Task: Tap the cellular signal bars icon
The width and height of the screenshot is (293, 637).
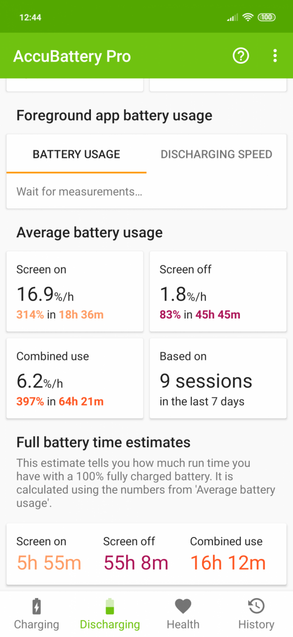Action: (232, 17)
